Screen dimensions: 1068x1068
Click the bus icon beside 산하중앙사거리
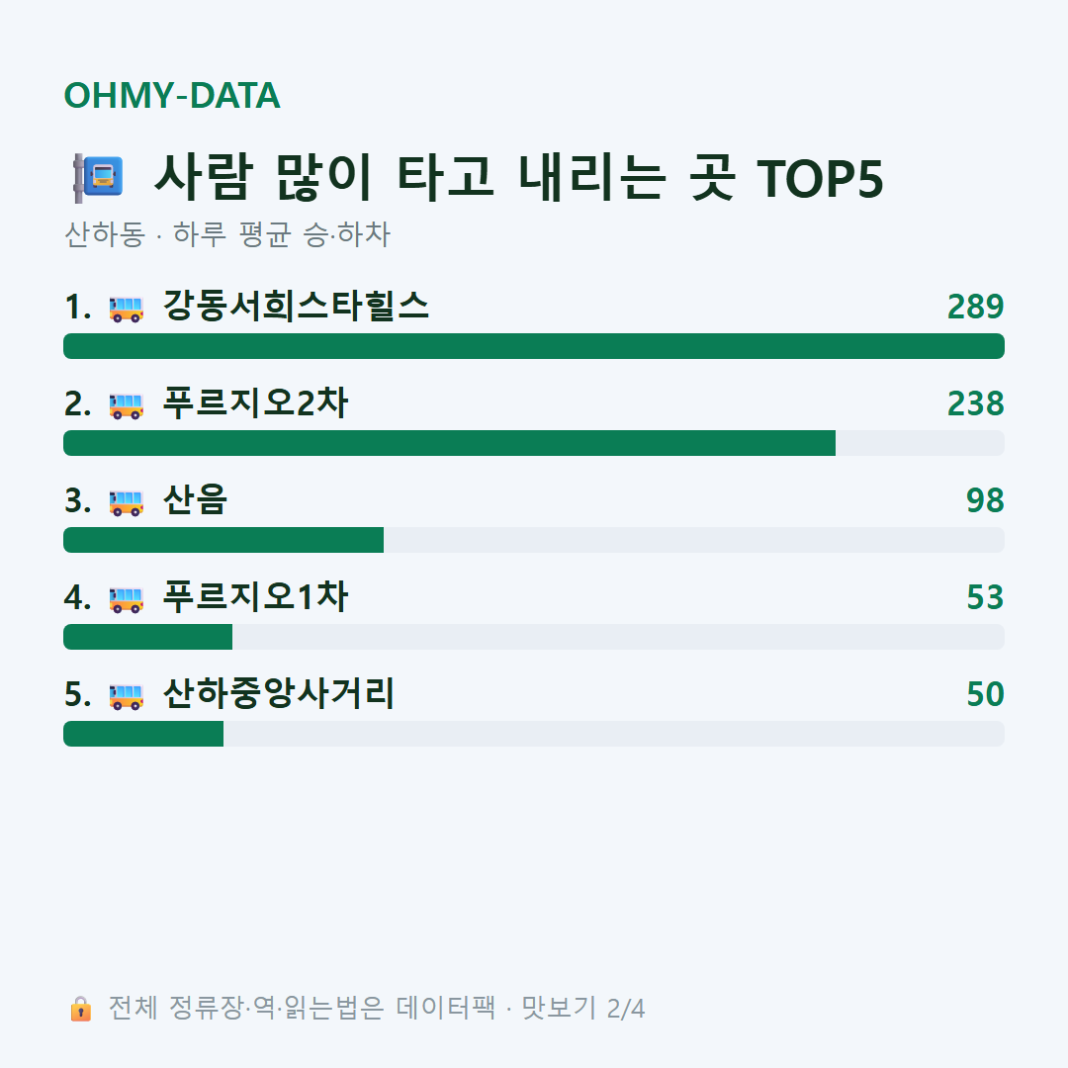coord(127,696)
